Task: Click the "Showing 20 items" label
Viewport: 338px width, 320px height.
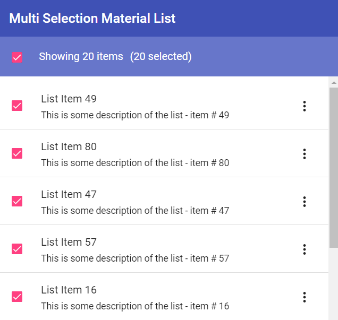Action: (x=81, y=56)
